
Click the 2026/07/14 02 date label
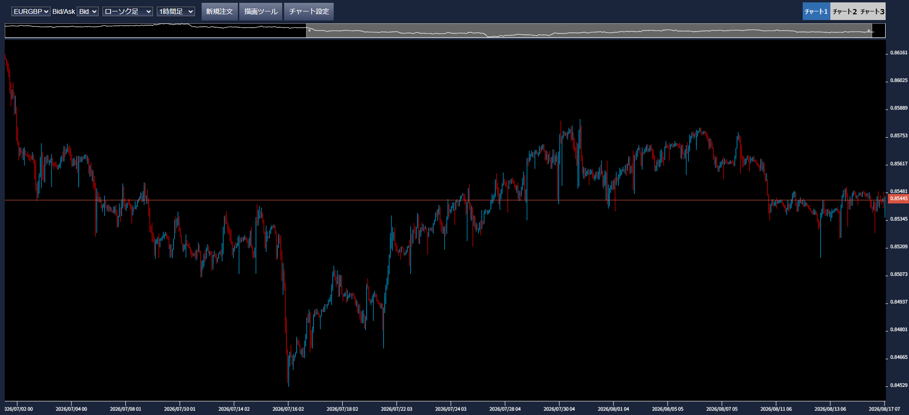tap(234, 409)
